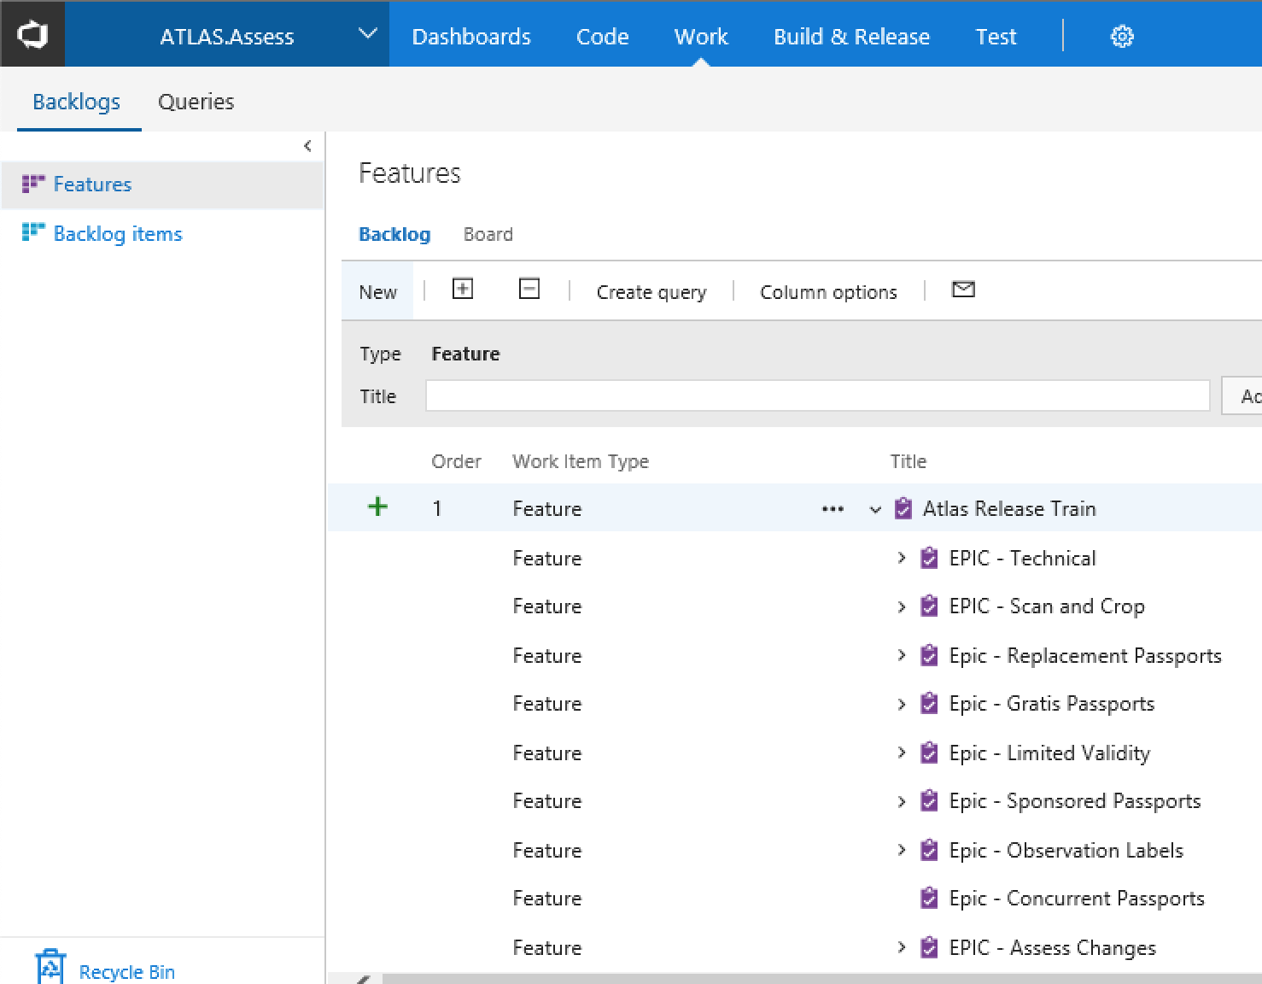Open the Dashboards menu
1262x984 pixels.
pos(471,37)
